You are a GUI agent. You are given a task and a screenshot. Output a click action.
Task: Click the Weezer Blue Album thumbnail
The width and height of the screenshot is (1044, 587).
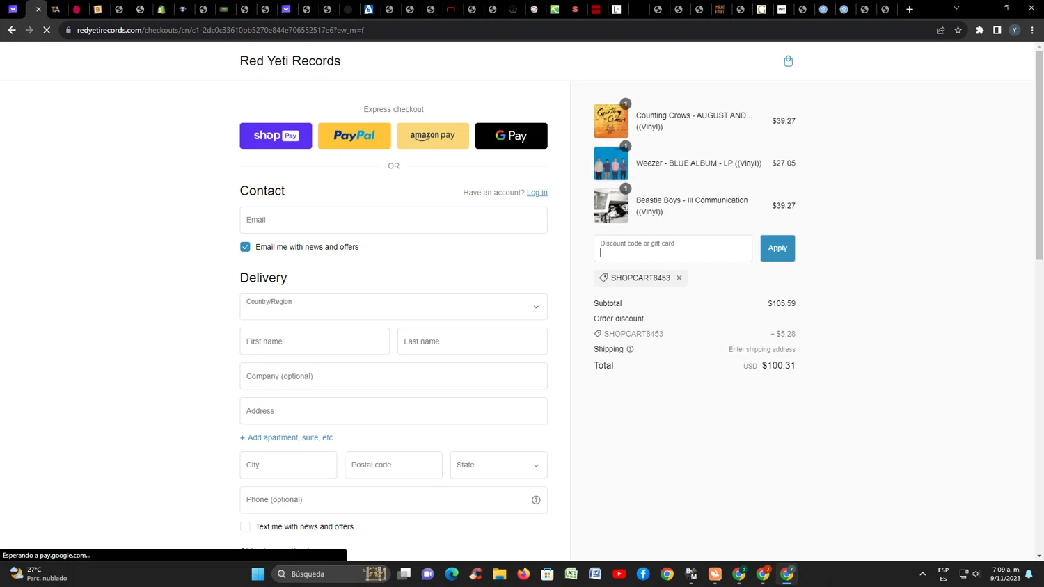[611, 163]
